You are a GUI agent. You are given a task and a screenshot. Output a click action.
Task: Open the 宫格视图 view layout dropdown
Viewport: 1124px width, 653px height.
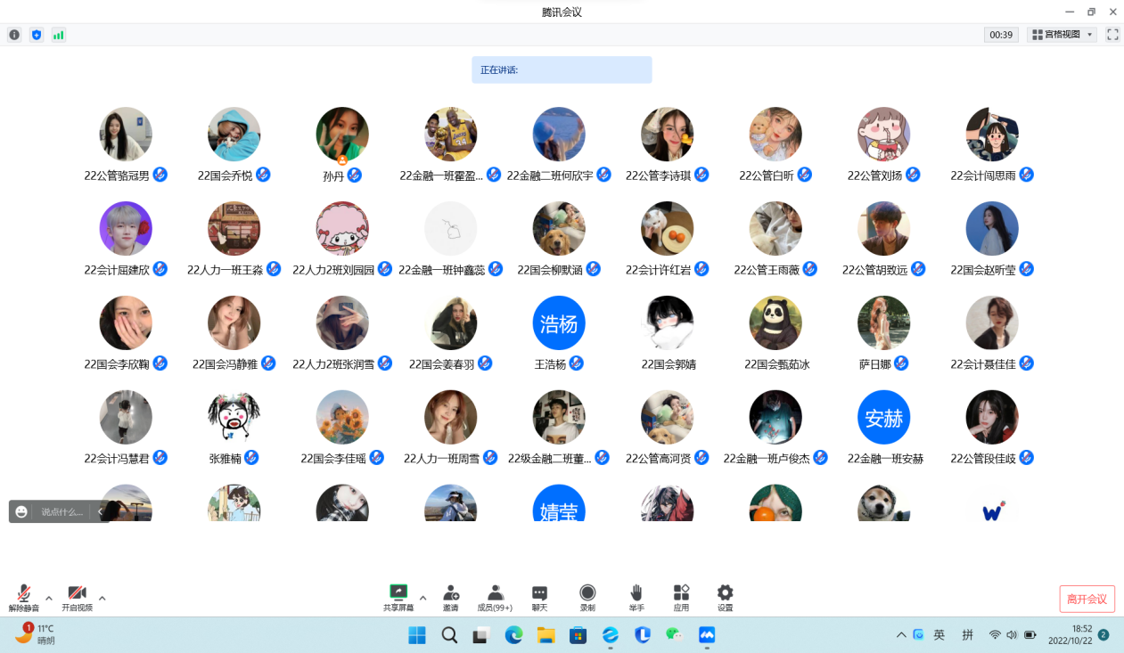[1062, 35]
